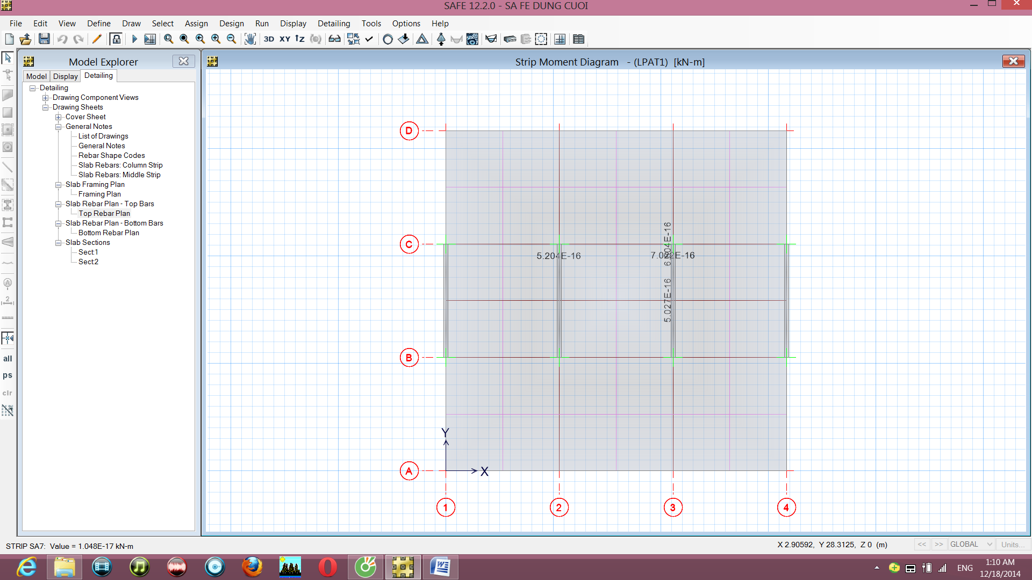Screen dimensions: 1032x580
Task: Select the Pan hand tool
Action: point(250,39)
